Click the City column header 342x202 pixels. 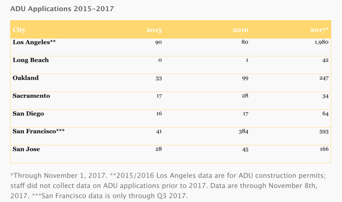click(x=19, y=30)
